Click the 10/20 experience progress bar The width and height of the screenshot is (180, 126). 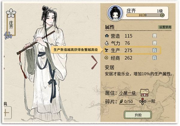pyautogui.click(x=145, y=15)
